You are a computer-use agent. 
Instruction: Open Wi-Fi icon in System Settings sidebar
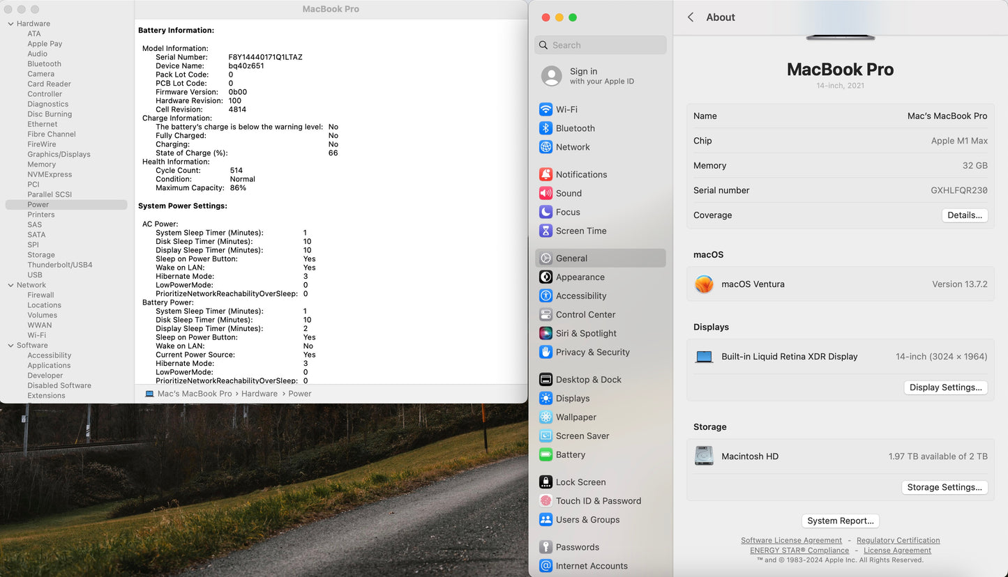click(x=546, y=109)
